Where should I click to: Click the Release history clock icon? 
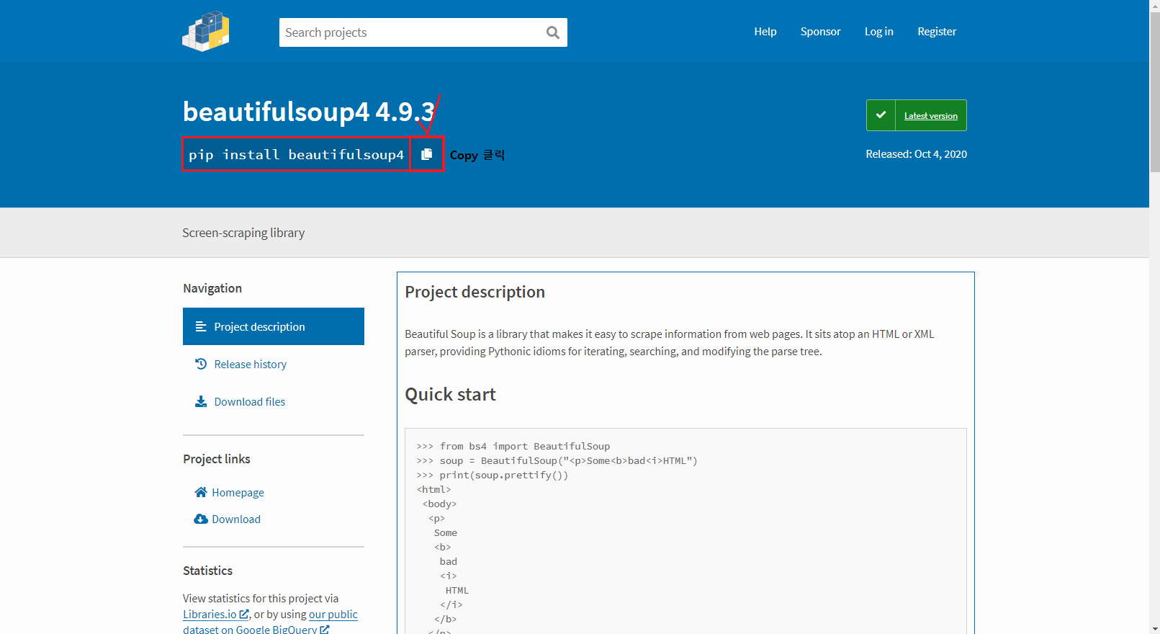pyautogui.click(x=201, y=364)
